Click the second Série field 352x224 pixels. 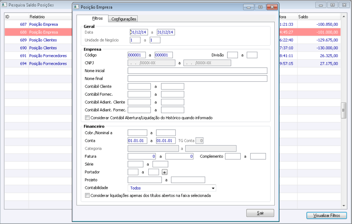coord(160,164)
